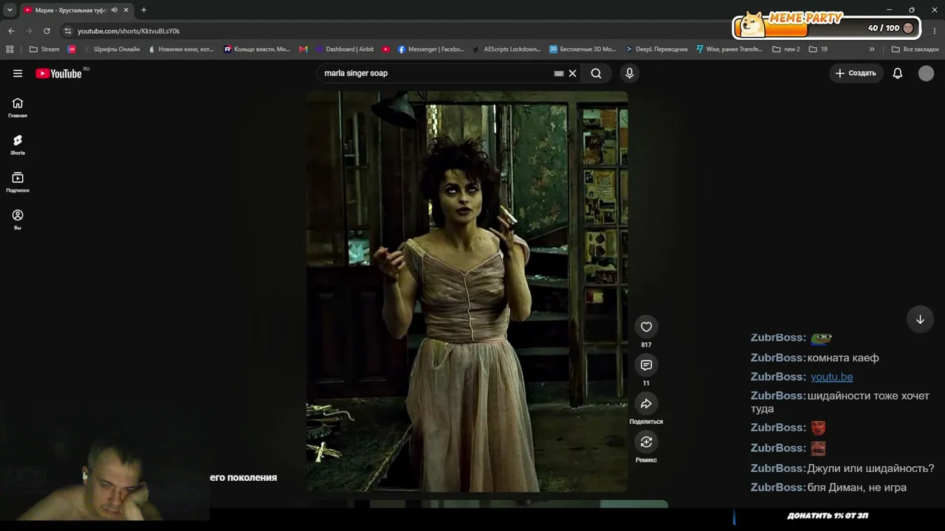
Task: Open the Stream bookmarks folder
Action: coord(44,49)
